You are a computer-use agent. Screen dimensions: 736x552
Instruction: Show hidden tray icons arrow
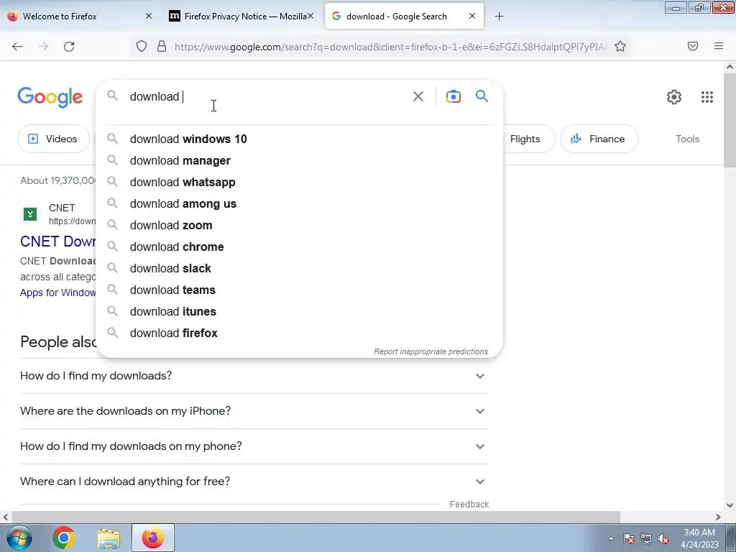611,538
